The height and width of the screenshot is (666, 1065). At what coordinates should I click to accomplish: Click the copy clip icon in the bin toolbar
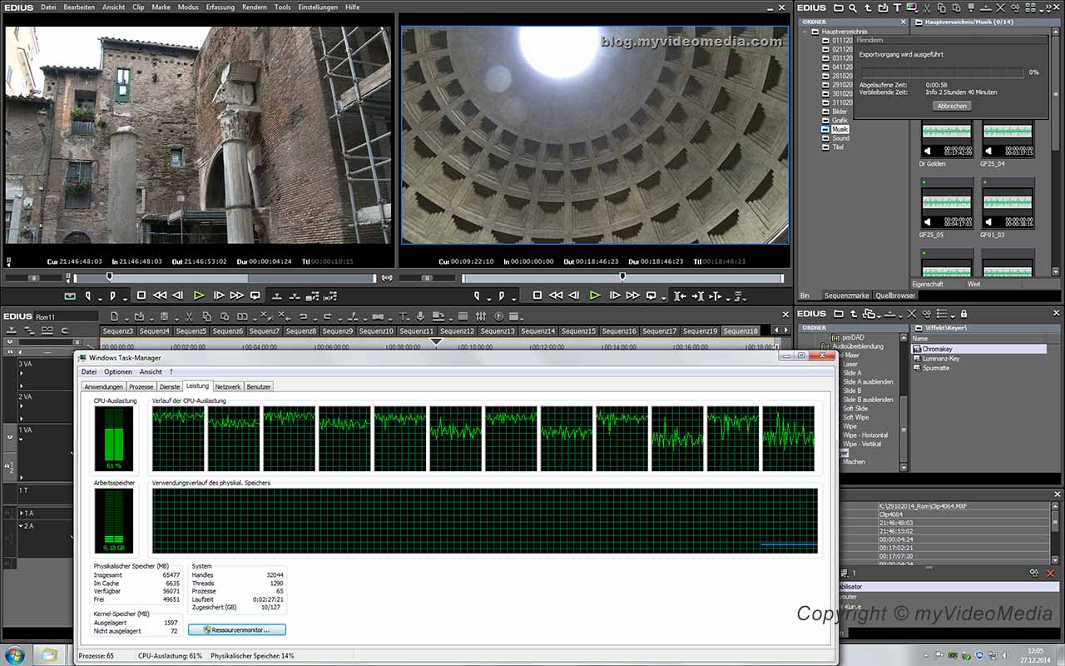(942, 7)
